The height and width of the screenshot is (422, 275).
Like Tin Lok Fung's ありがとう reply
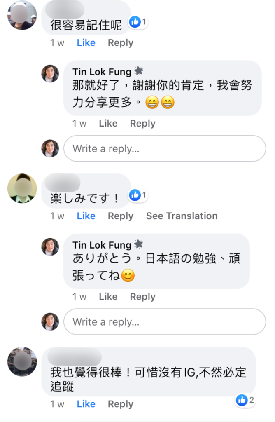(x=108, y=297)
